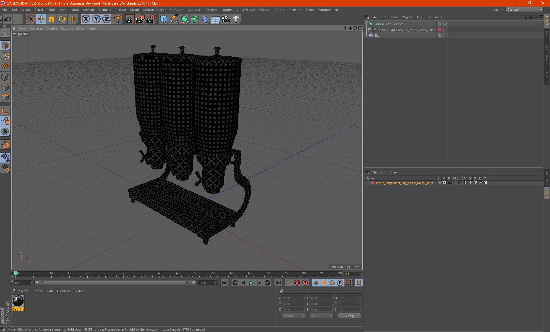This screenshot has height=332, width=550.
Task: Open Edit Render Settings icon
Action: point(151,19)
